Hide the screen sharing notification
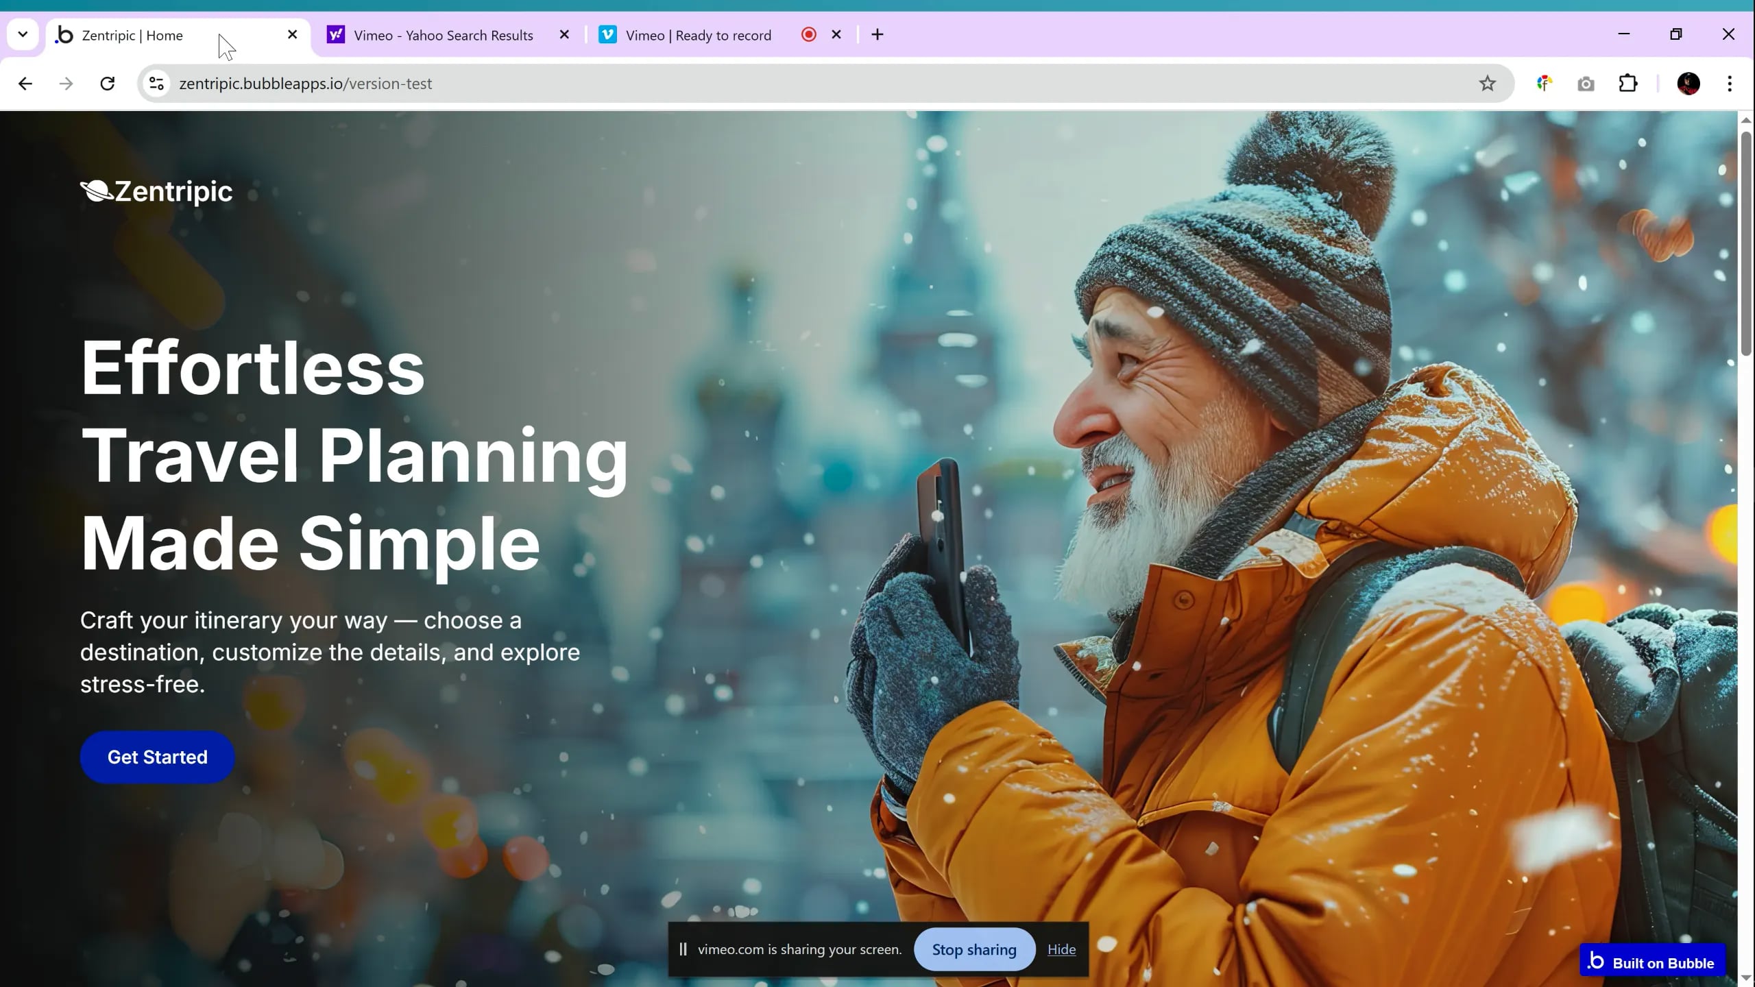 pyautogui.click(x=1061, y=949)
